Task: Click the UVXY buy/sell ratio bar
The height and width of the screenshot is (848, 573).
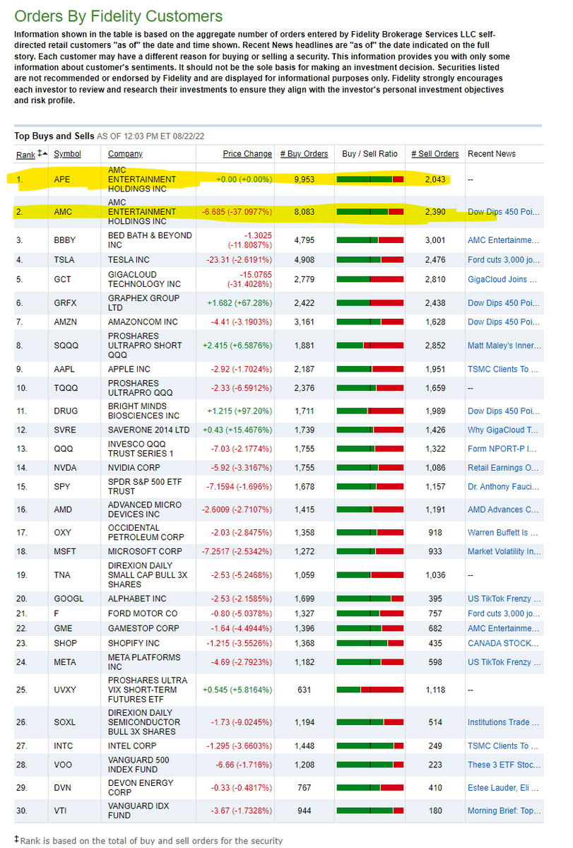Action: click(370, 690)
